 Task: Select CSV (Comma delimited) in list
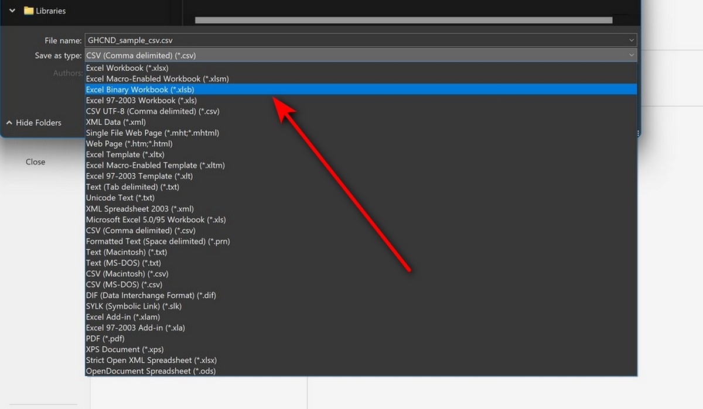(x=361, y=231)
